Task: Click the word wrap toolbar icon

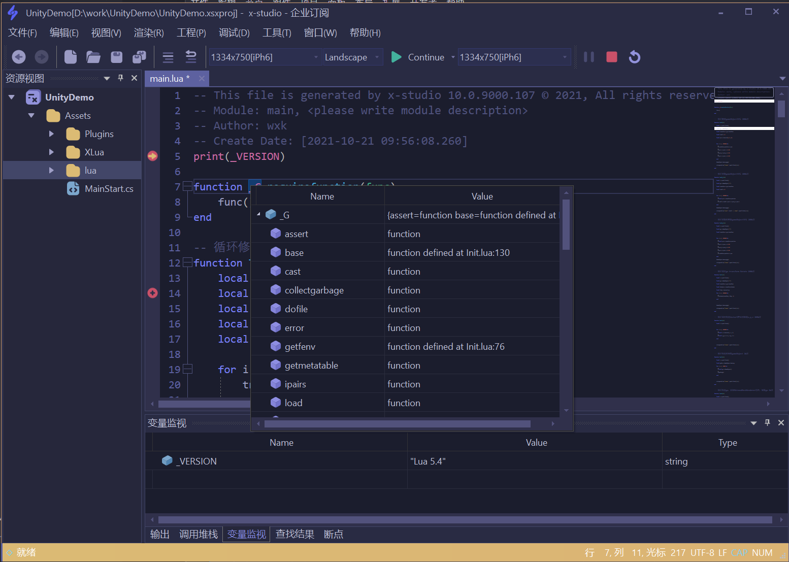Action: coord(191,57)
